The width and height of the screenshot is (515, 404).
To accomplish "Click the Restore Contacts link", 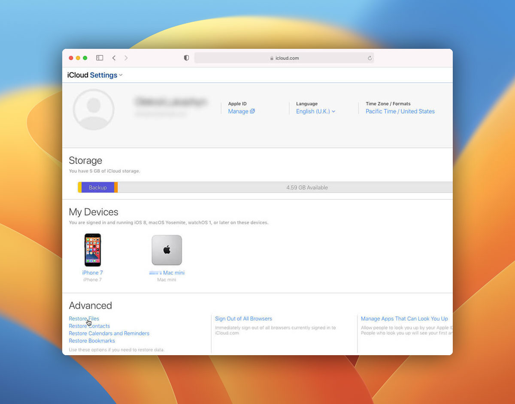I will point(89,326).
